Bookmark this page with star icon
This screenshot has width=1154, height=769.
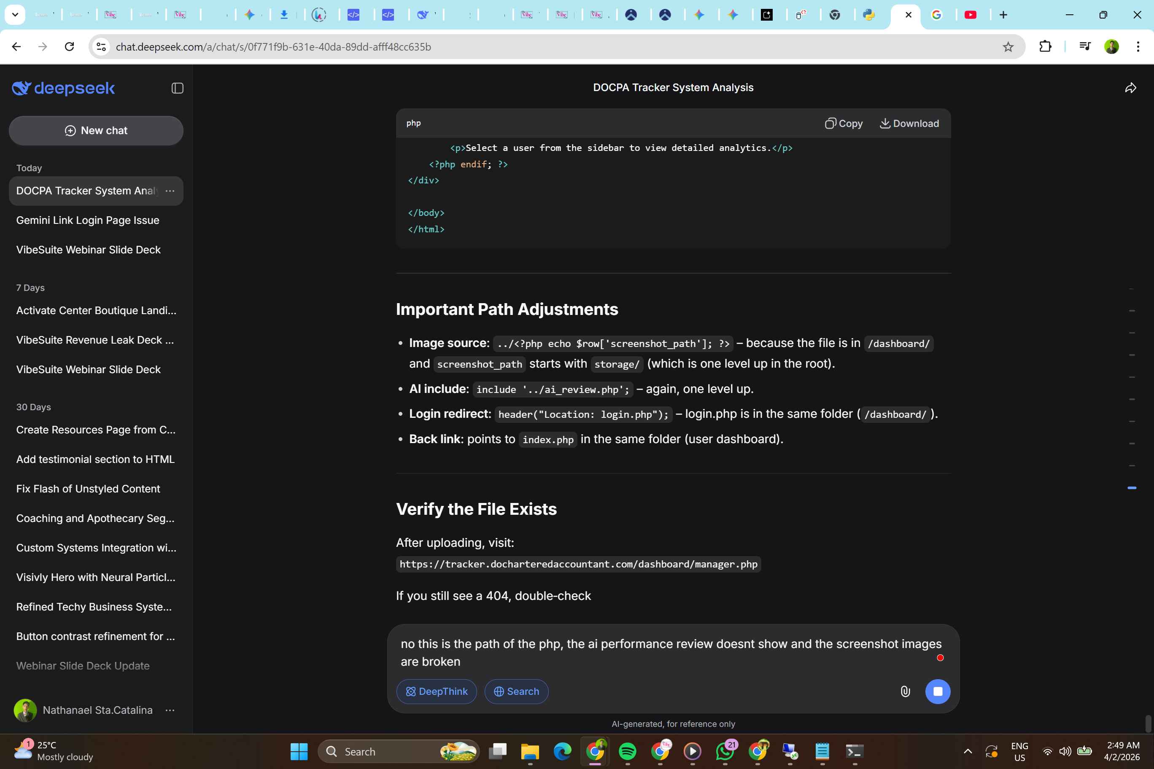tap(1008, 47)
